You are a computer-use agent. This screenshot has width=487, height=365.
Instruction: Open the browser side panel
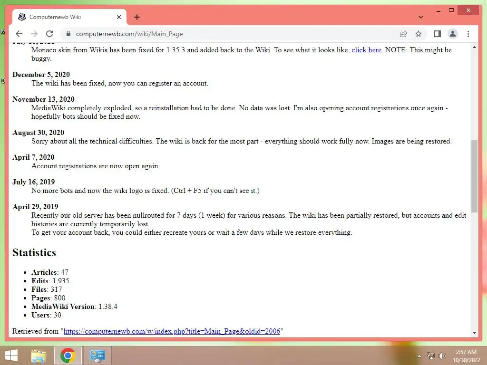coord(438,34)
